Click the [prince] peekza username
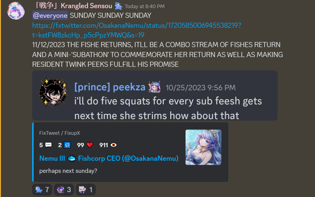The height and width of the screenshot is (197, 315). [x=110, y=87]
